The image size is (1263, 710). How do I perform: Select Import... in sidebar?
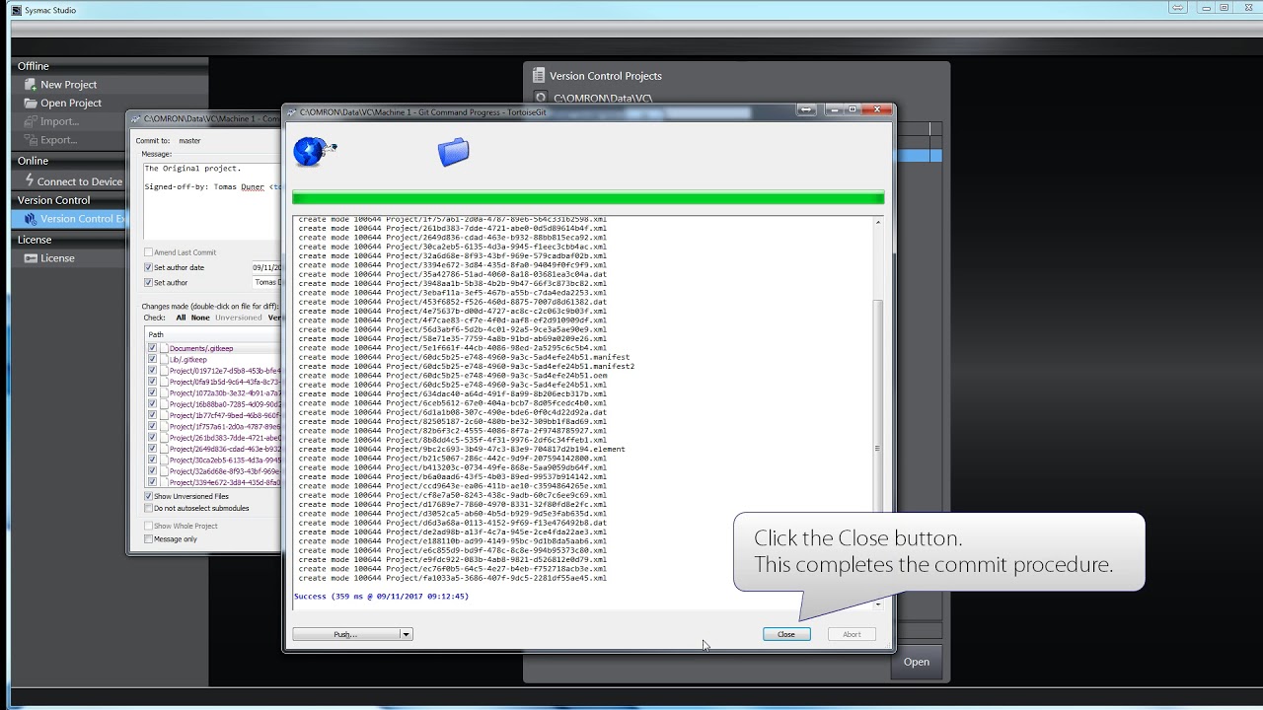pyautogui.click(x=59, y=121)
